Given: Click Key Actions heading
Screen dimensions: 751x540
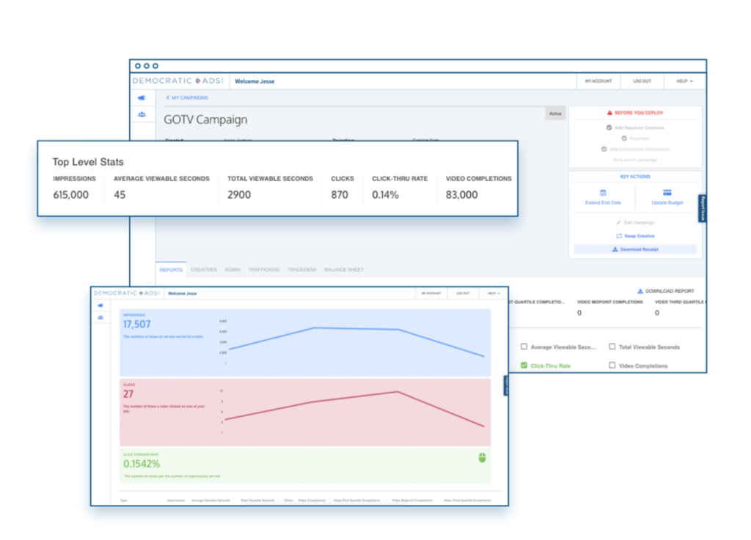Looking at the screenshot, I should 635,177.
